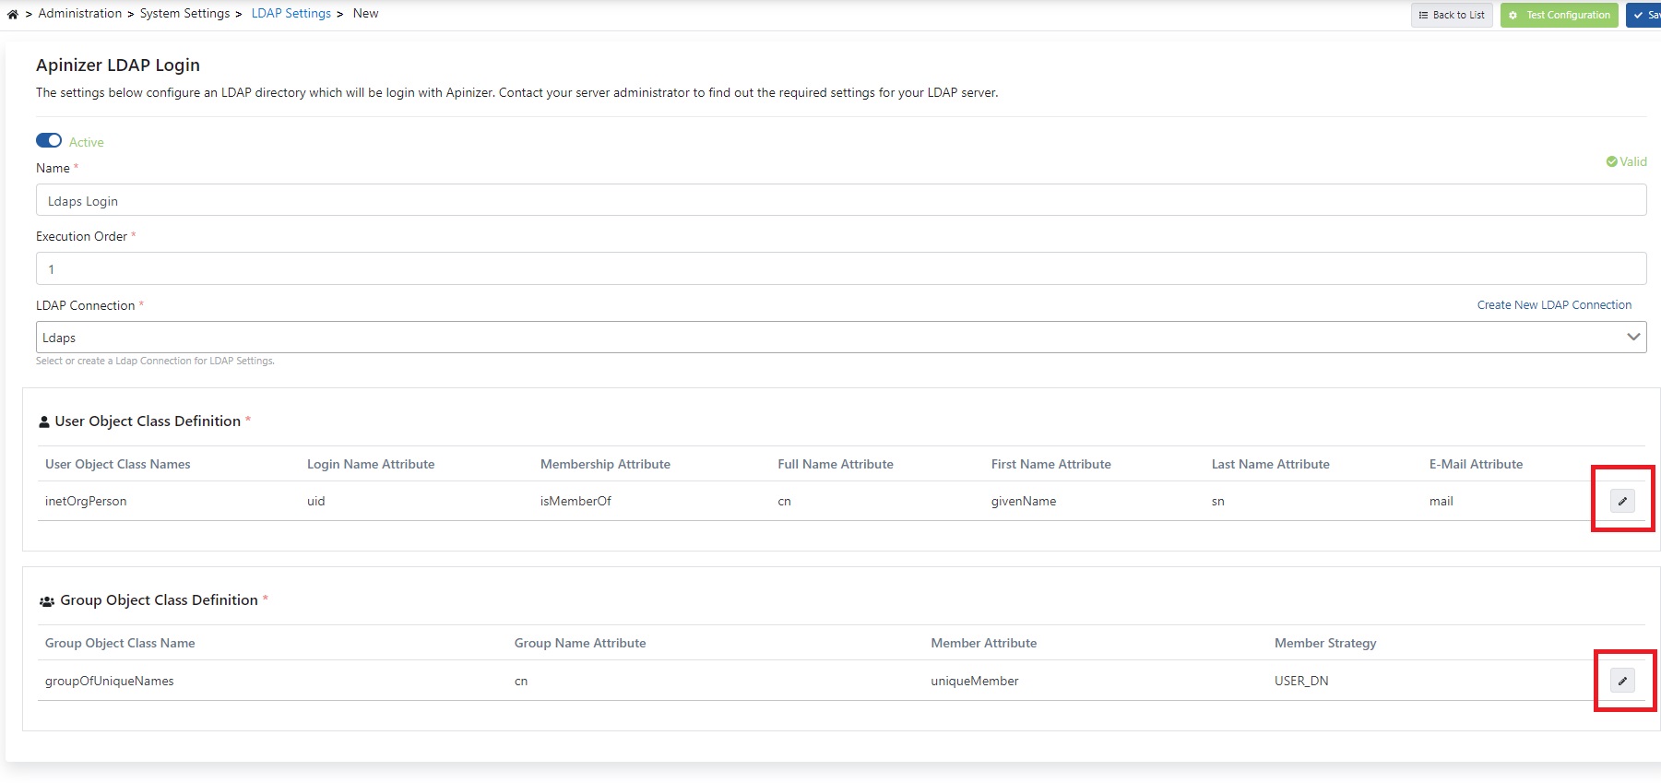Click the home icon in breadcrumb

[13, 14]
